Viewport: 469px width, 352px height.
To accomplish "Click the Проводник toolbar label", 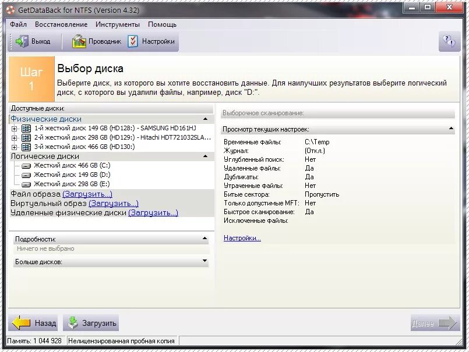I will [105, 41].
